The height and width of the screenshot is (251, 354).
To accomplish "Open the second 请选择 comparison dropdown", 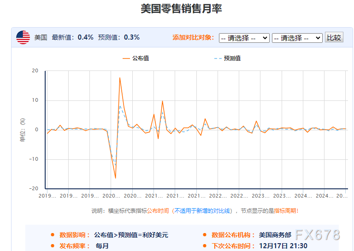I will click(297, 38).
